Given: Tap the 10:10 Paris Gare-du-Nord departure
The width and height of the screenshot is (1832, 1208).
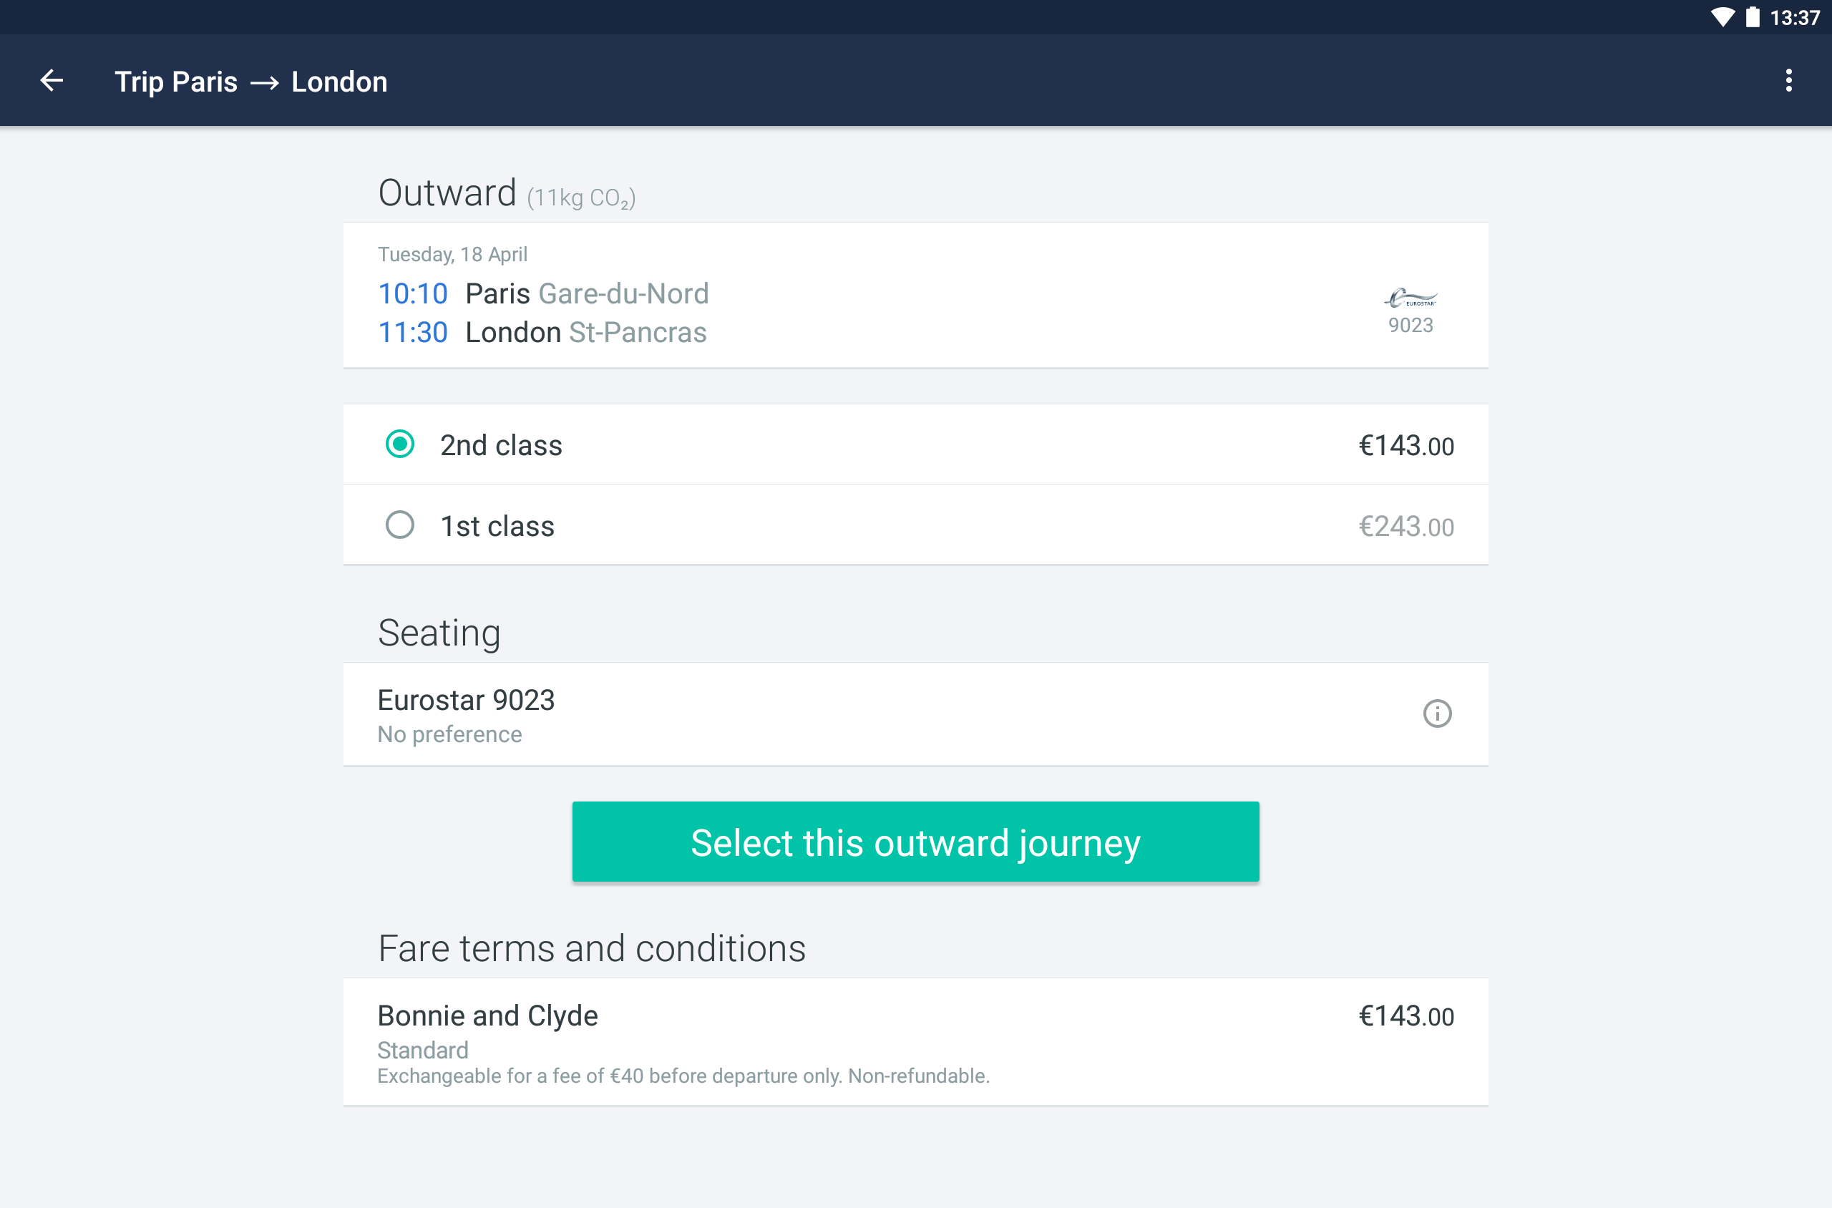Looking at the screenshot, I should tap(543, 293).
